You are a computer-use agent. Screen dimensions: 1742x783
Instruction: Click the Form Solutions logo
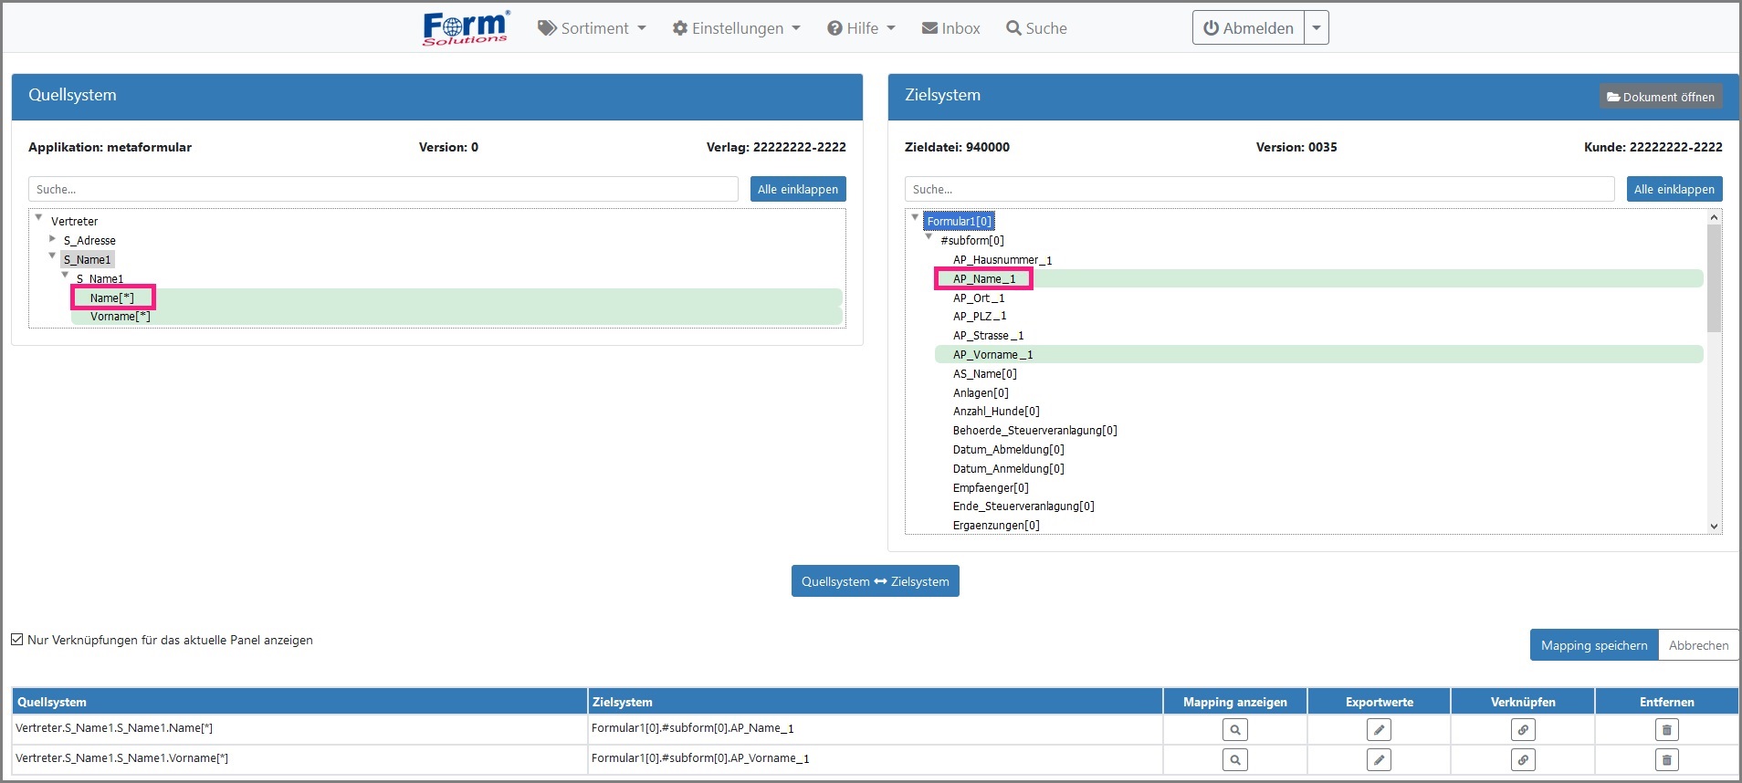pos(466,28)
